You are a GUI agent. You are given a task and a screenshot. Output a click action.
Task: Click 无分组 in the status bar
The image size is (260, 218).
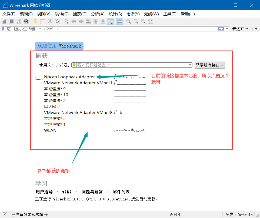click(175, 215)
